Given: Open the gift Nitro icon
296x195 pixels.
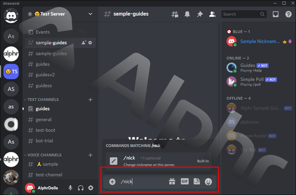Looking at the screenshot, I should click(172, 181).
